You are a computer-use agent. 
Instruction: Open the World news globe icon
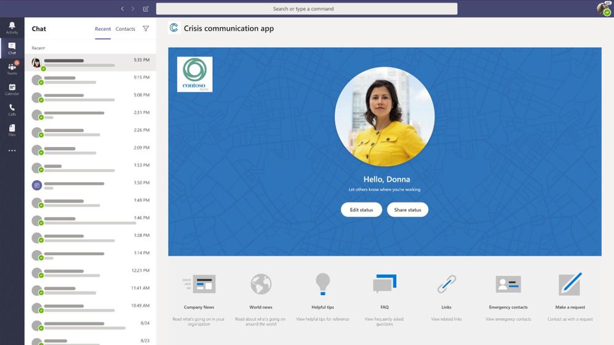click(x=261, y=284)
